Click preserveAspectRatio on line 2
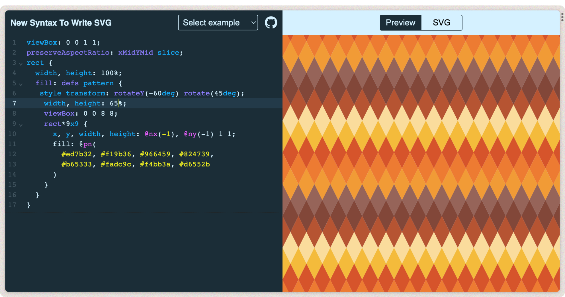The width and height of the screenshot is (565, 297). click(x=68, y=53)
